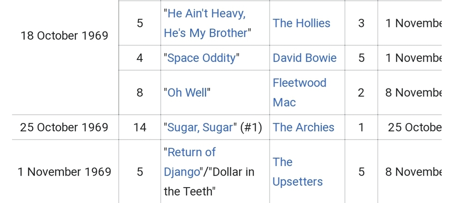Viewport: 453px width, 203px height.
Task: Open the Fleetwood Mac link
Action: [x=299, y=93]
